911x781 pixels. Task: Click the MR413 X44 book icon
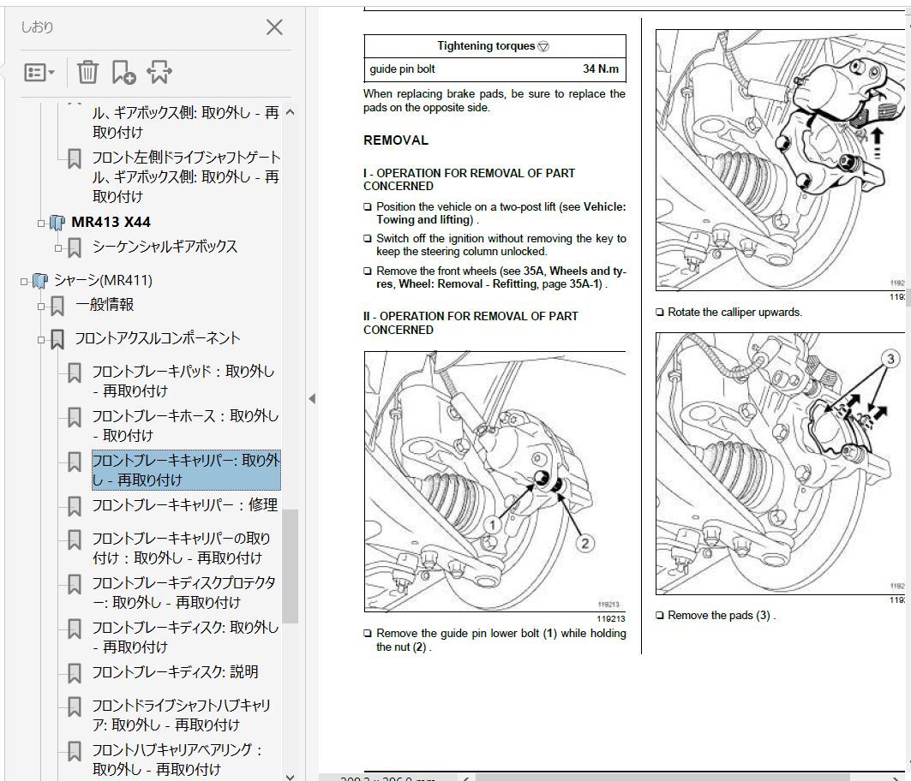coord(57,223)
